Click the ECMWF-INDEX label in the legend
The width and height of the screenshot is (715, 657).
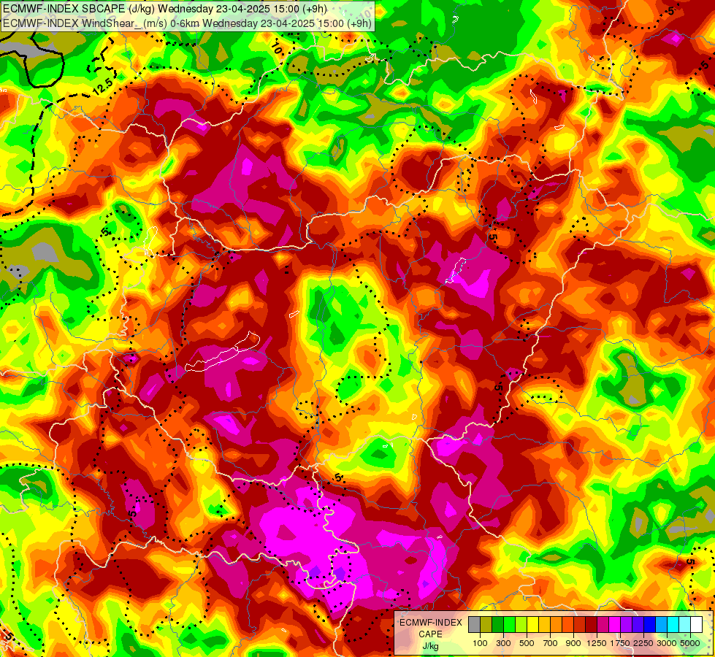click(x=431, y=623)
